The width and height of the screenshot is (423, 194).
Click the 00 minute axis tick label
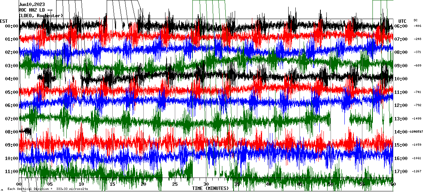click(x=19, y=184)
